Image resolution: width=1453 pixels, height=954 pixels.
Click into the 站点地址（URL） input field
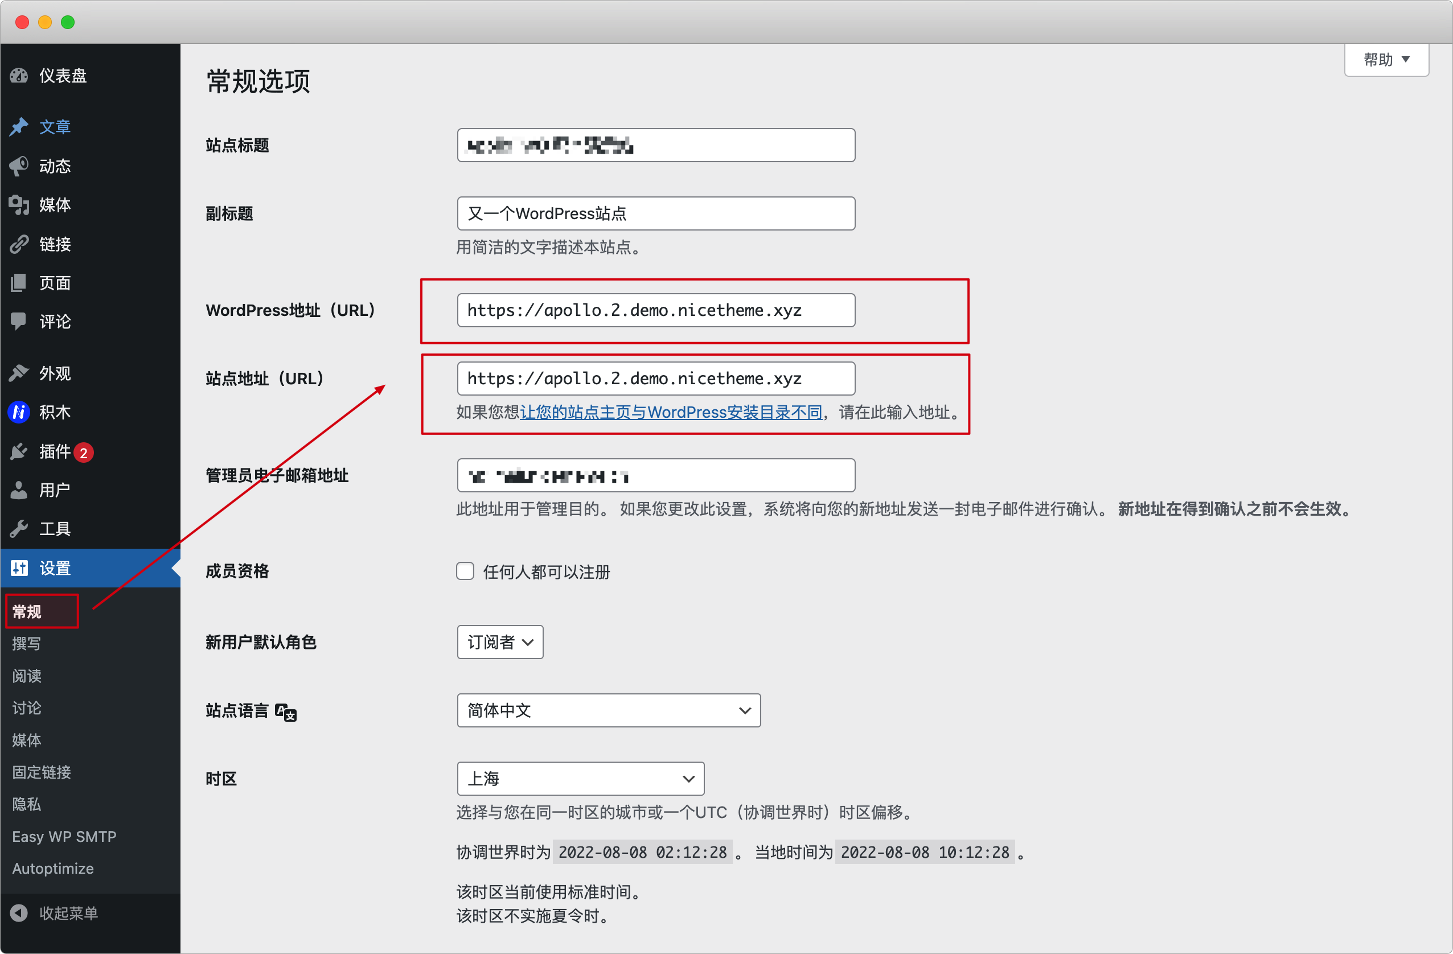point(656,379)
